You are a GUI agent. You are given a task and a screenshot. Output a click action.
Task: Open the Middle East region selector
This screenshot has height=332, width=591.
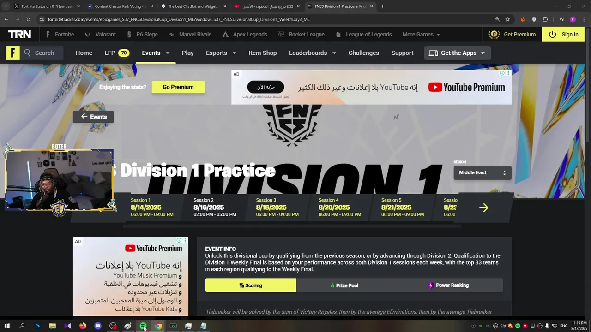tap(482, 172)
